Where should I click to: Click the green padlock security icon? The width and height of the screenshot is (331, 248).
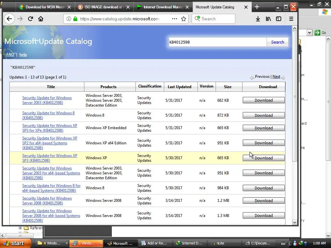[75, 19]
